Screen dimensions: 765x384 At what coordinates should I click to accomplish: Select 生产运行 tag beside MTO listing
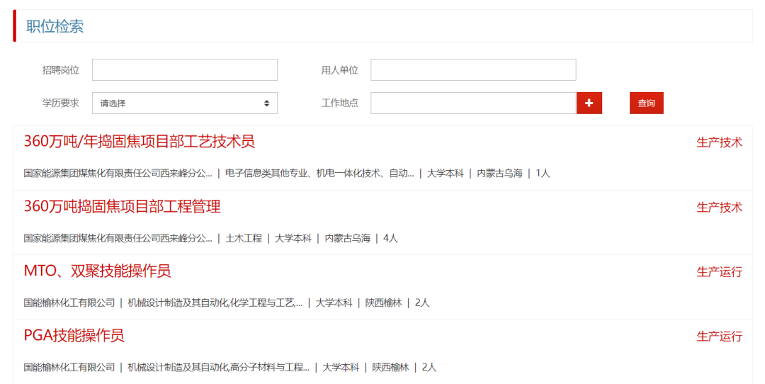point(719,272)
